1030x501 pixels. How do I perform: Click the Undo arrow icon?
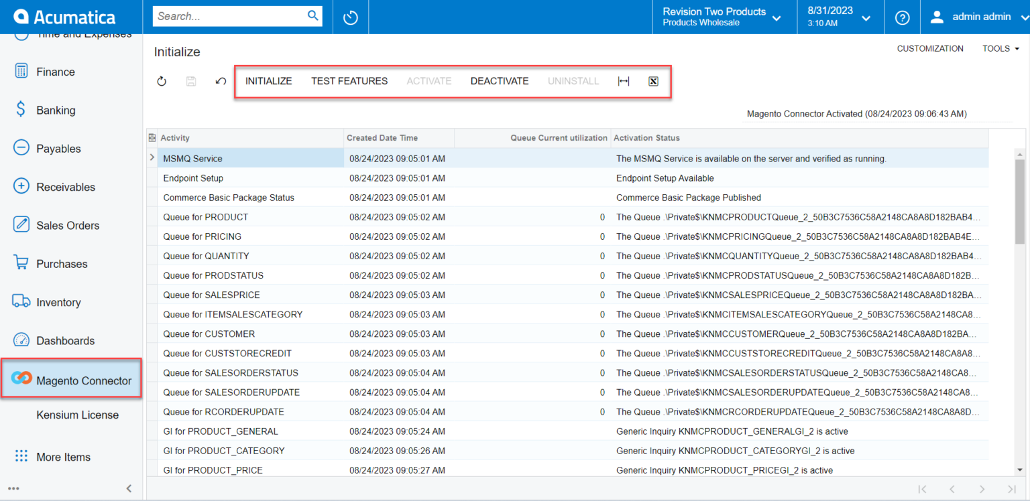[221, 81]
